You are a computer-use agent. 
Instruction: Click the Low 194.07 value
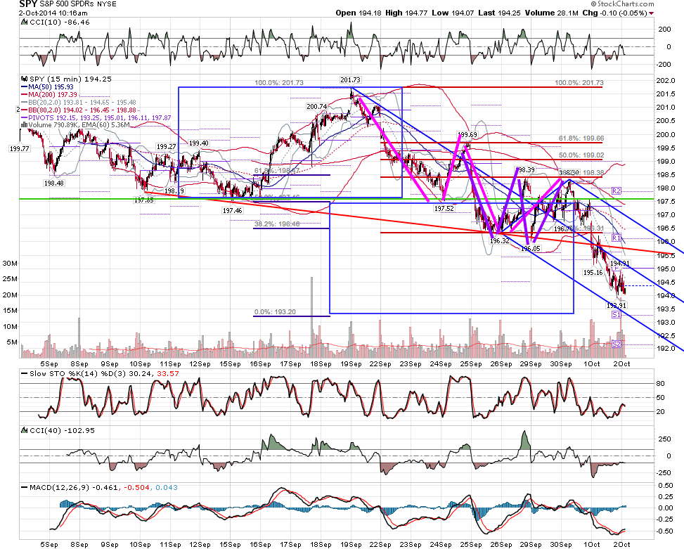[x=453, y=13]
